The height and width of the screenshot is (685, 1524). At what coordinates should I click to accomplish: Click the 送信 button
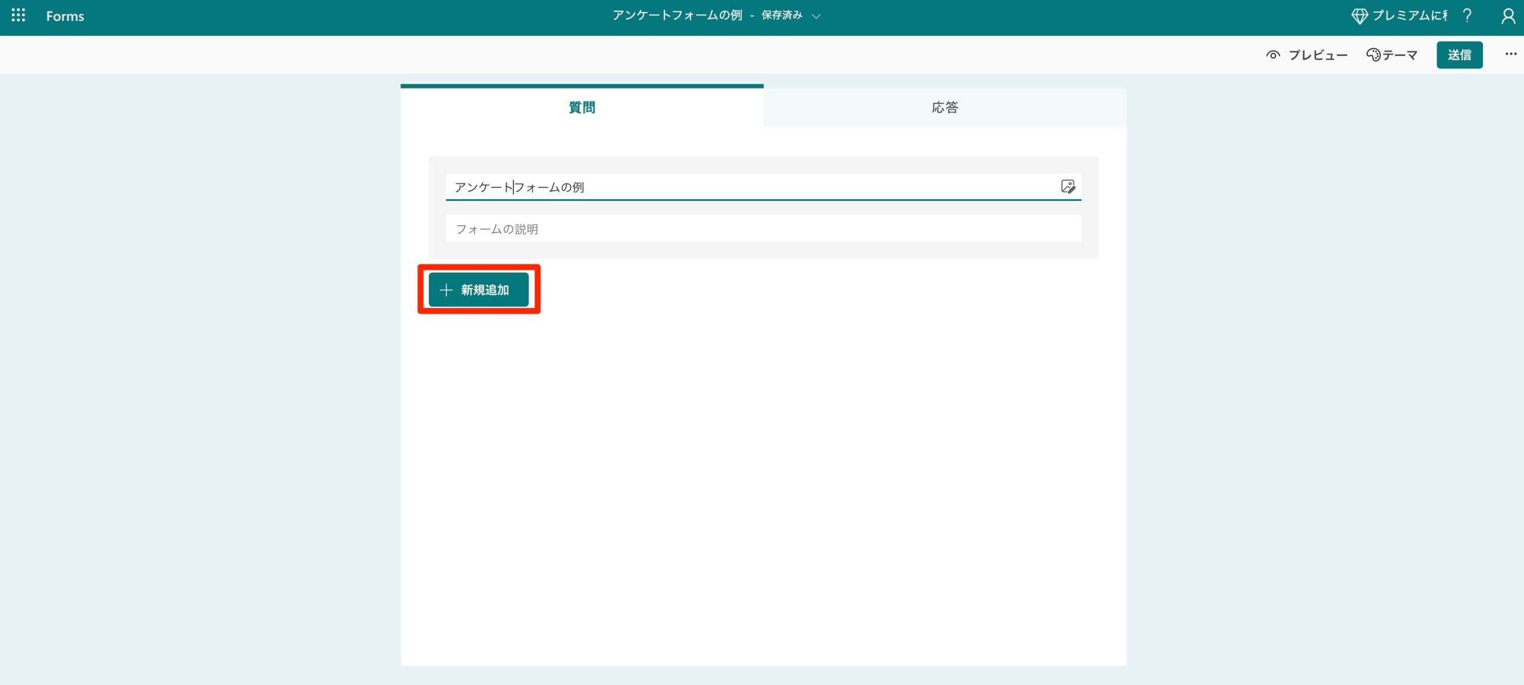coord(1460,54)
